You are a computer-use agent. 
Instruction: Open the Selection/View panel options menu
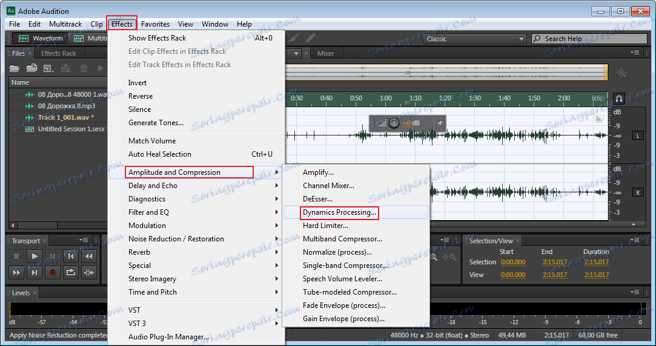point(635,240)
